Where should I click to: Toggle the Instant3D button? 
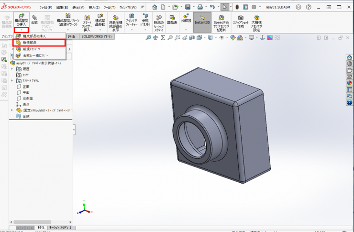click(202, 19)
